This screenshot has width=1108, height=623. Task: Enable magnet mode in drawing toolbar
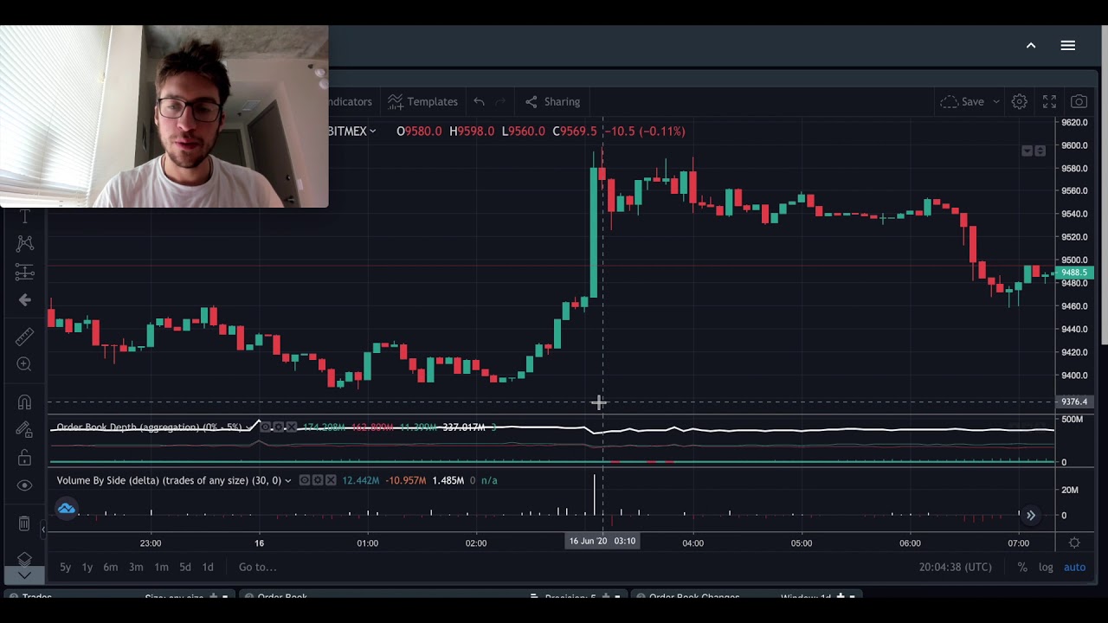24,402
